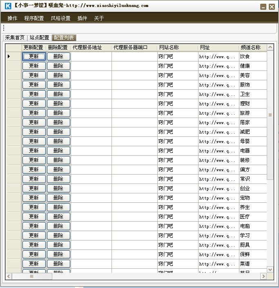Viewport: 279px width, 288px height.
Task: Click 删除 button for the 饮食 row
Action: pyautogui.click(x=58, y=57)
